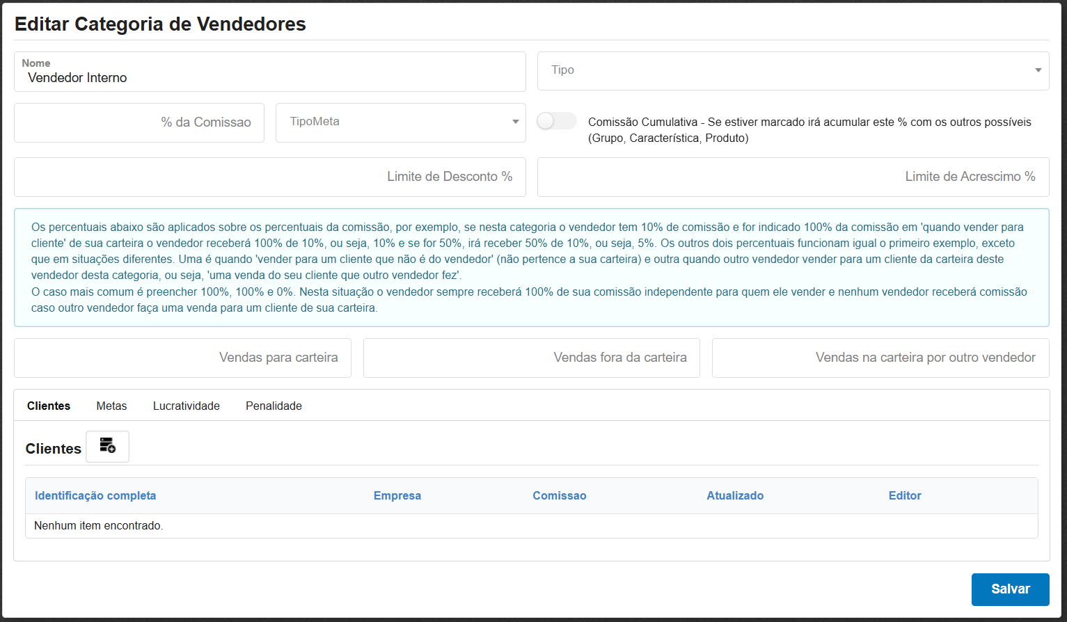Select the Limite de Desconto % field
This screenshot has width=1067, height=622.
[x=269, y=177]
